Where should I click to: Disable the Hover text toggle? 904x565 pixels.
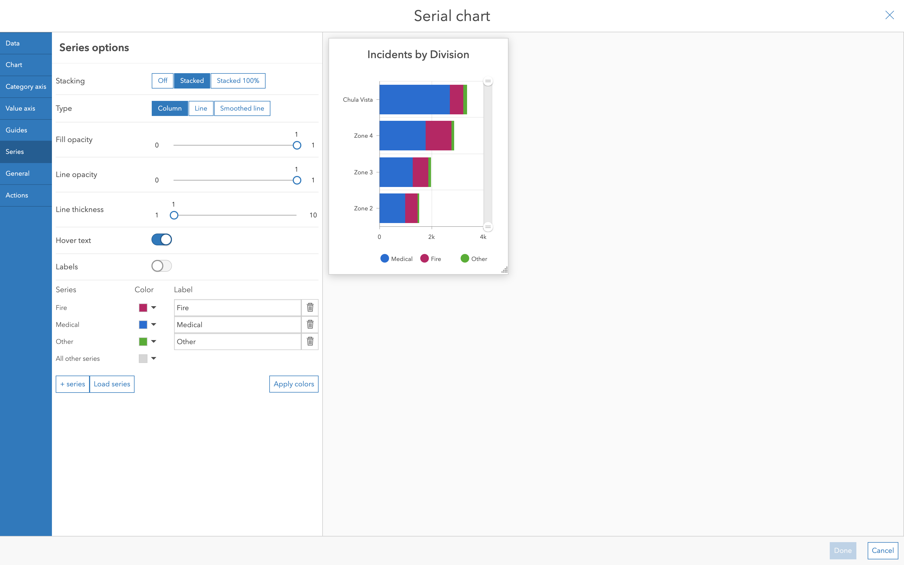coord(161,239)
